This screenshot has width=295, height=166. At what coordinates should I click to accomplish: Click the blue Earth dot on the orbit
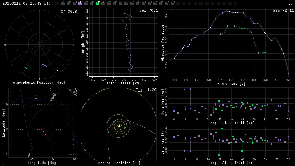(x=114, y=122)
